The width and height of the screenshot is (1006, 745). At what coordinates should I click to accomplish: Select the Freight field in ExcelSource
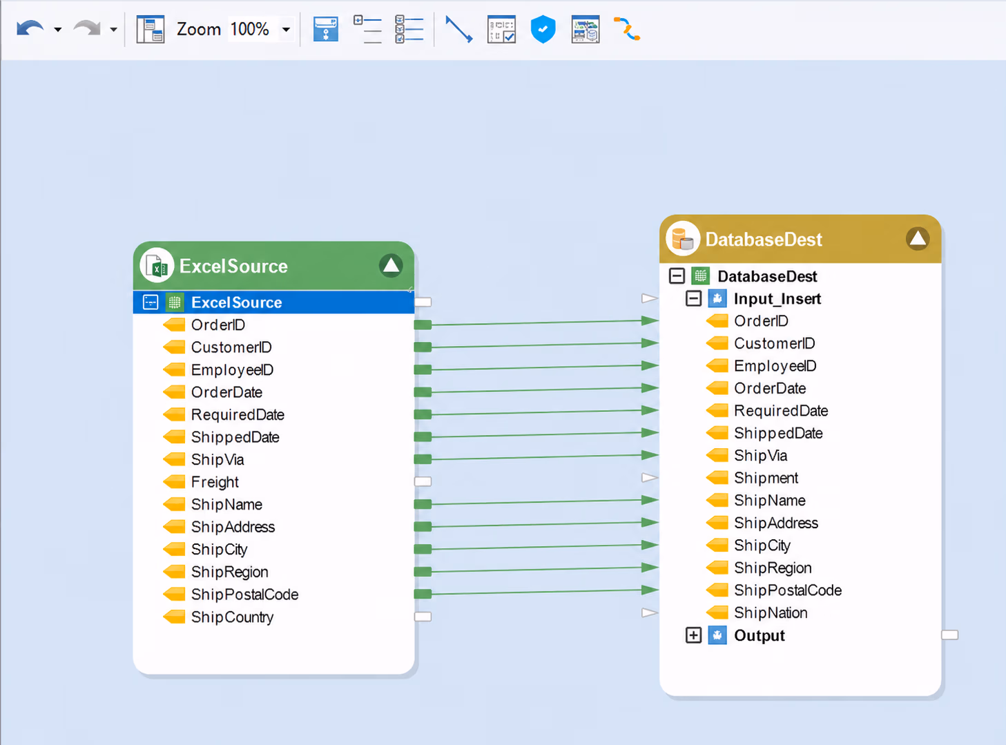coord(215,482)
